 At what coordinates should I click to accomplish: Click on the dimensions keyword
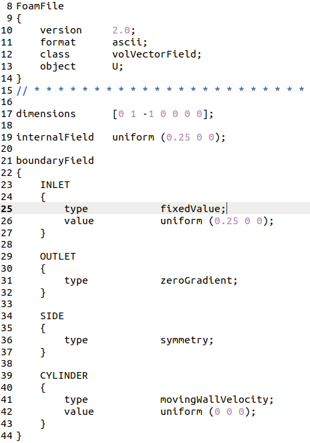46,114
